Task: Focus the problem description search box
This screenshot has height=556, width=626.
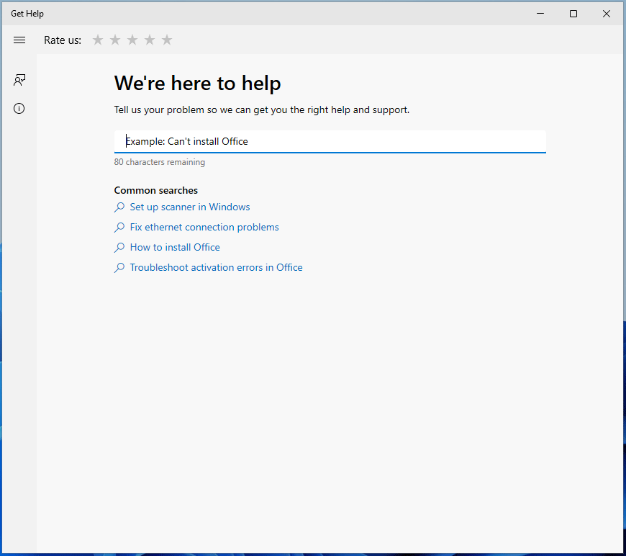Action: click(330, 141)
